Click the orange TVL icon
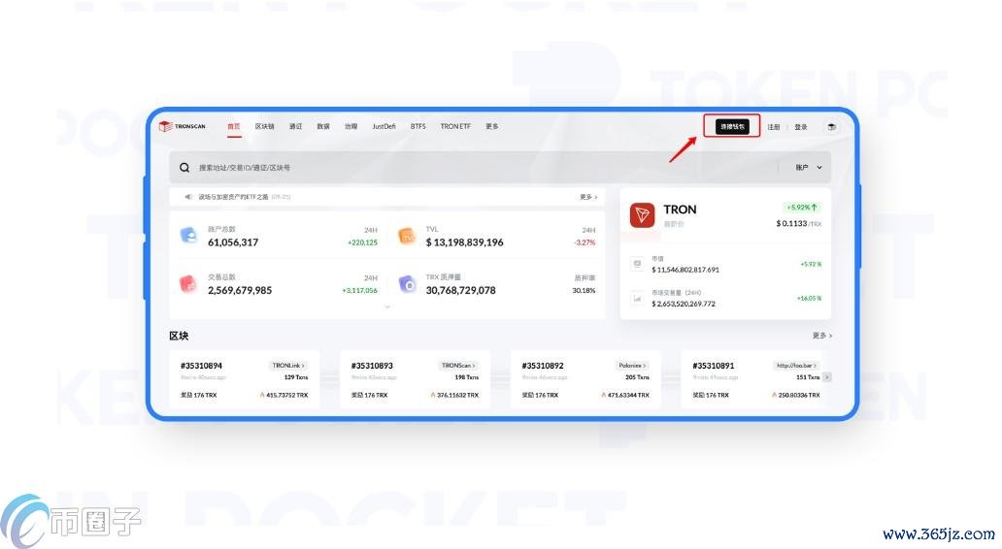The image size is (1002, 549). (407, 236)
